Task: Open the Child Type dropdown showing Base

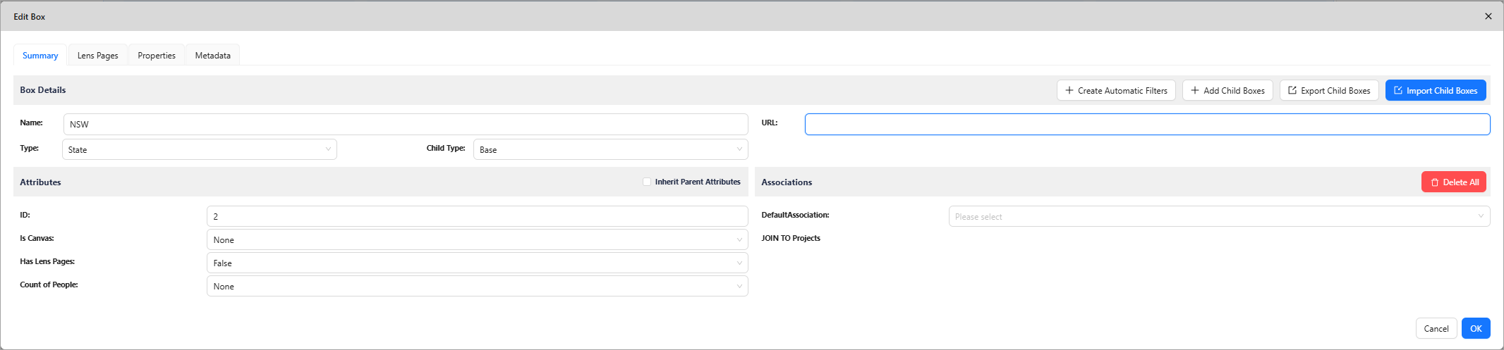Action: click(611, 149)
